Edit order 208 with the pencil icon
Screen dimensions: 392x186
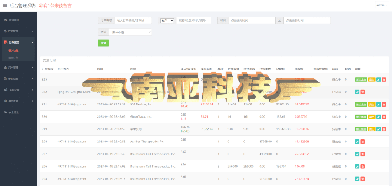pyautogui.click(x=357, y=142)
